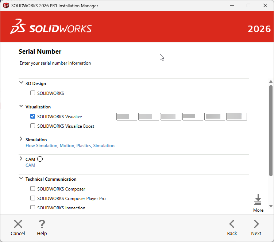Click the Flow Simulation, Motion, Plastics link
The width and height of the screenshot is (274, 242).
tap(70, 146)
